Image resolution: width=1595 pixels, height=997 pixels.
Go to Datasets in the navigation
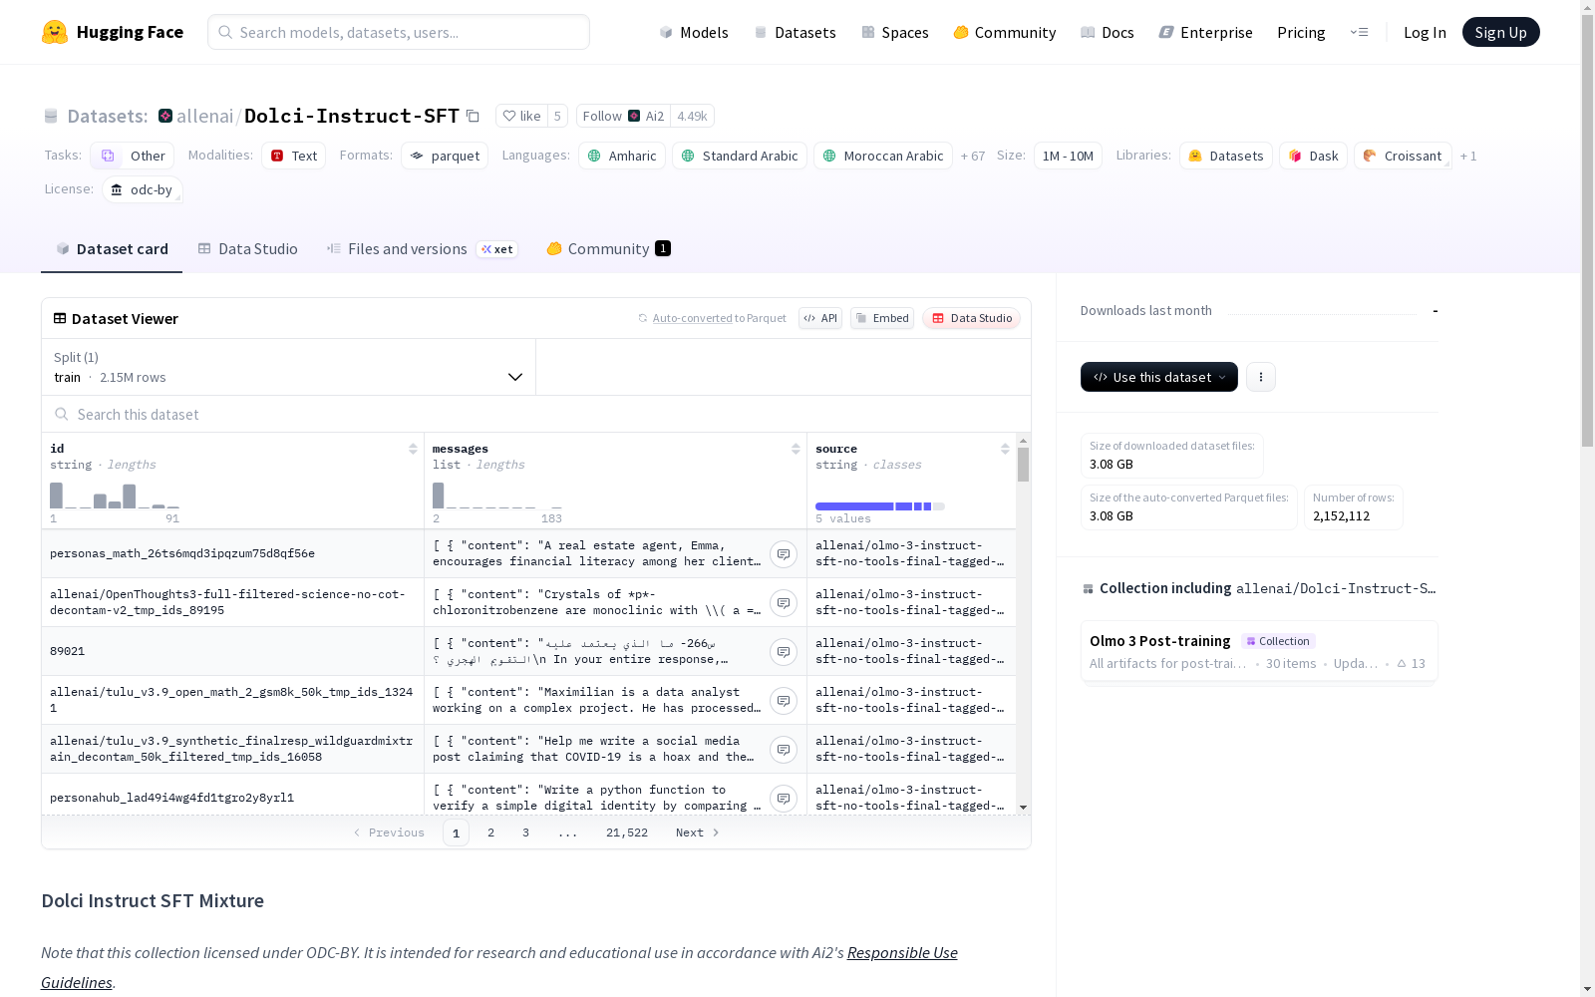click(x=796, y=32)
